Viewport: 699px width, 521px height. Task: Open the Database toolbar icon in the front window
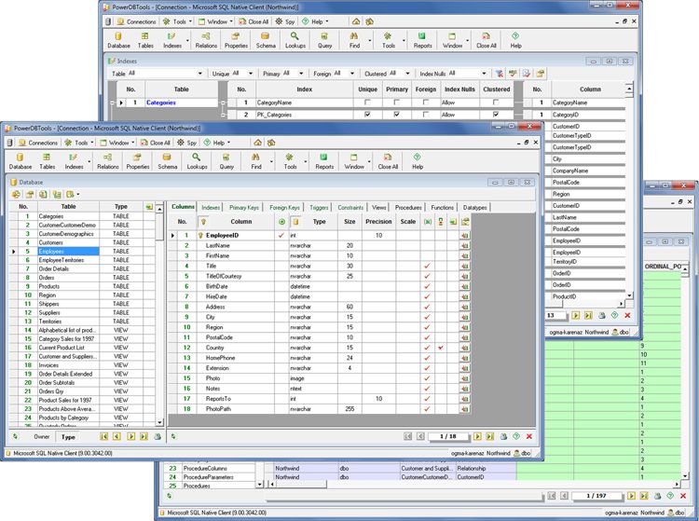coord(21,161)
